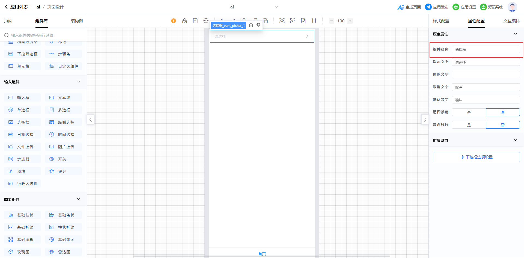Set 是否只读 to 是
This screenshot has width=524, height=258.
(x=469, y=125)
